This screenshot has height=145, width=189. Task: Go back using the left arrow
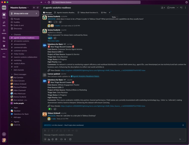42,2
